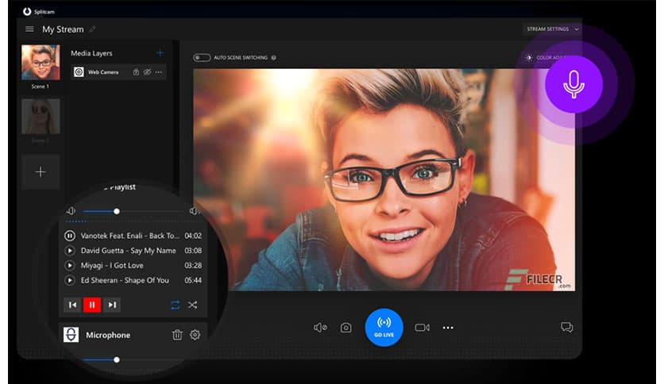The image size is (664, 384).
Task: Add a new scene with plus tile
Action: pos(41,171)
